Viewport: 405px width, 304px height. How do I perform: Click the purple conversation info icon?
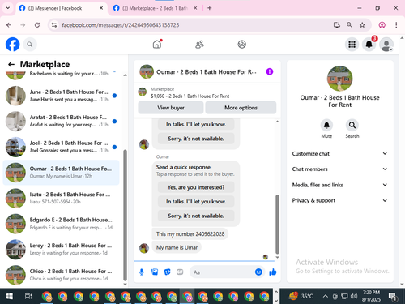270,71
